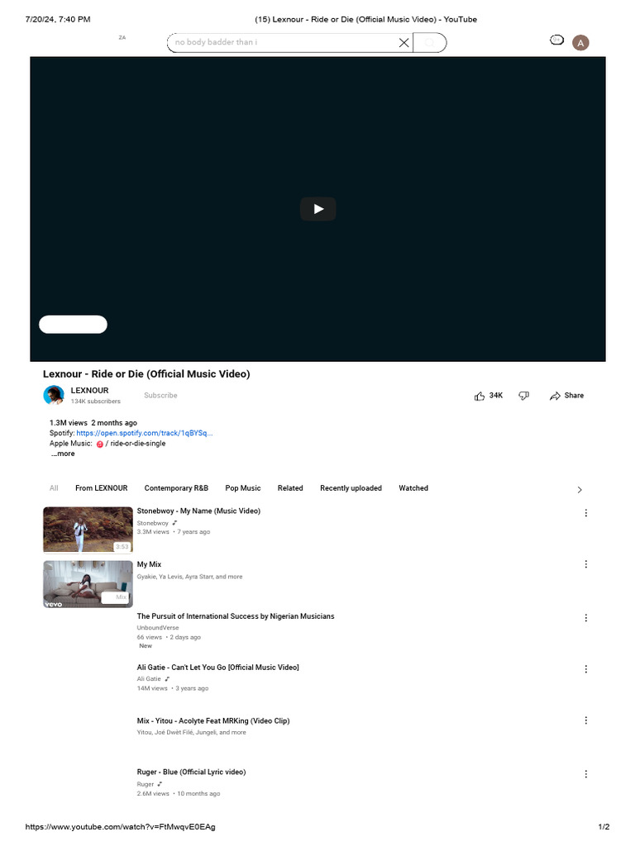The width and height of the screenshot is (635, 846).
Task: Open options for Ruger - Blue video
Action: click(586, 774)
